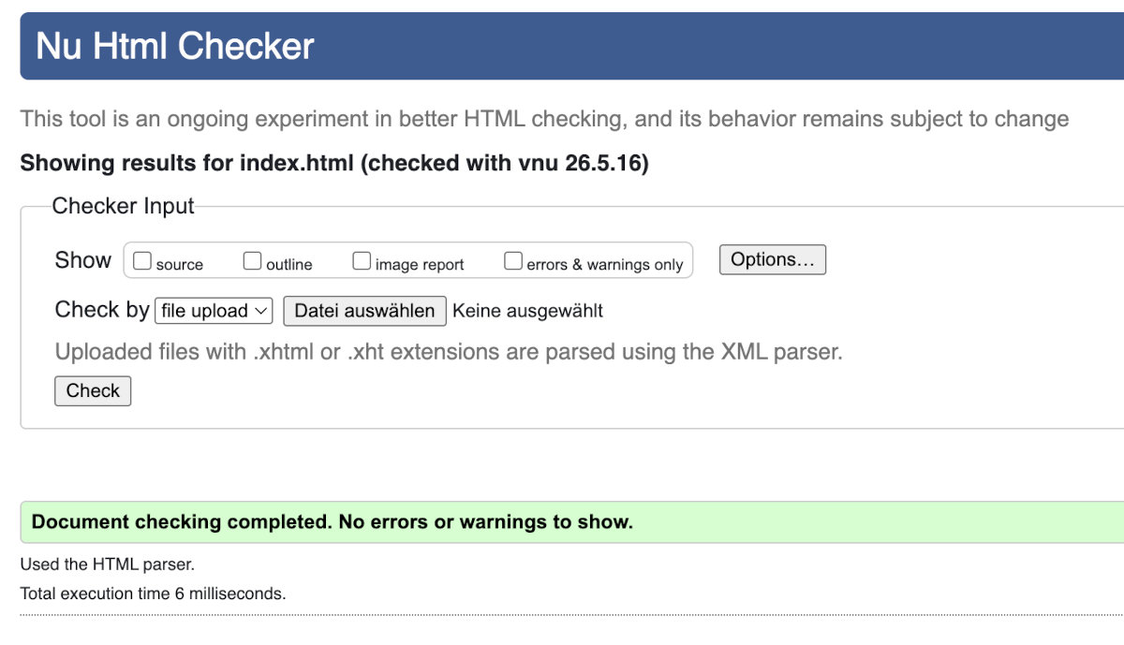Click the Keine ausgewählt file status text
1124x645 pixels.
coord(527,311)
